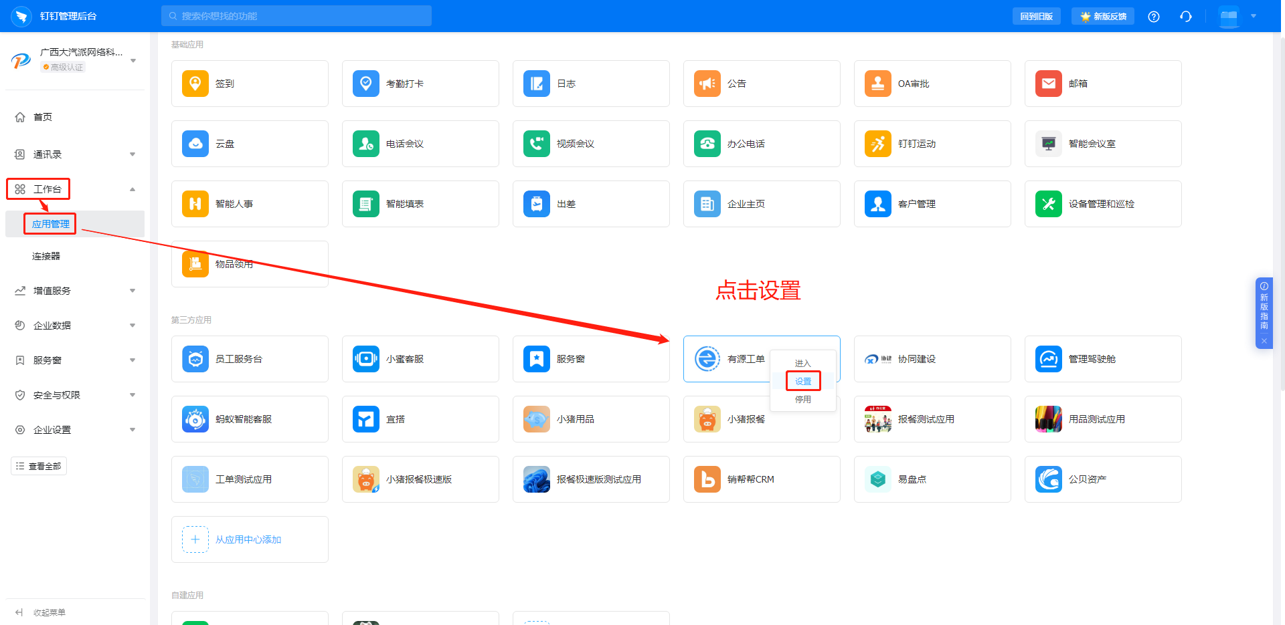Open the 钉钉运动 runner icon
Screen dimensions: 1285x625
[x=878, y=144]
